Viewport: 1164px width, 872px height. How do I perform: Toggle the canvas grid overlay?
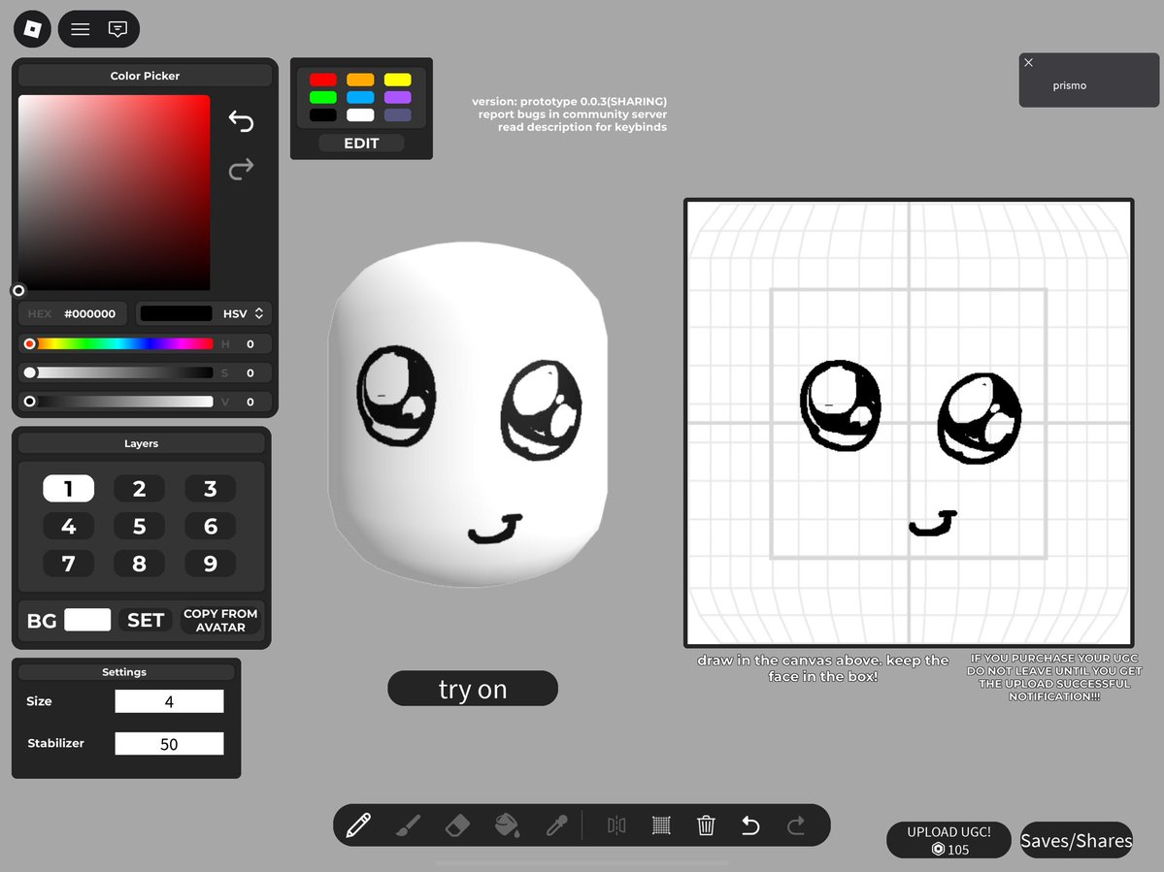661,825
